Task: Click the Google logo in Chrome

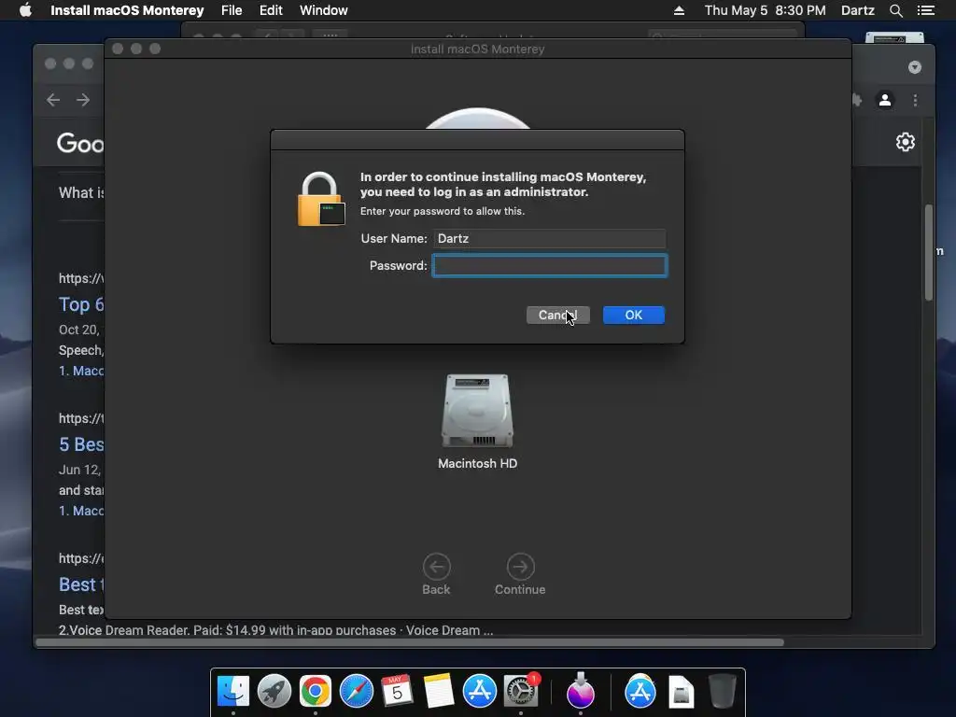Action: pyautogui.click(x=80, y=143)
